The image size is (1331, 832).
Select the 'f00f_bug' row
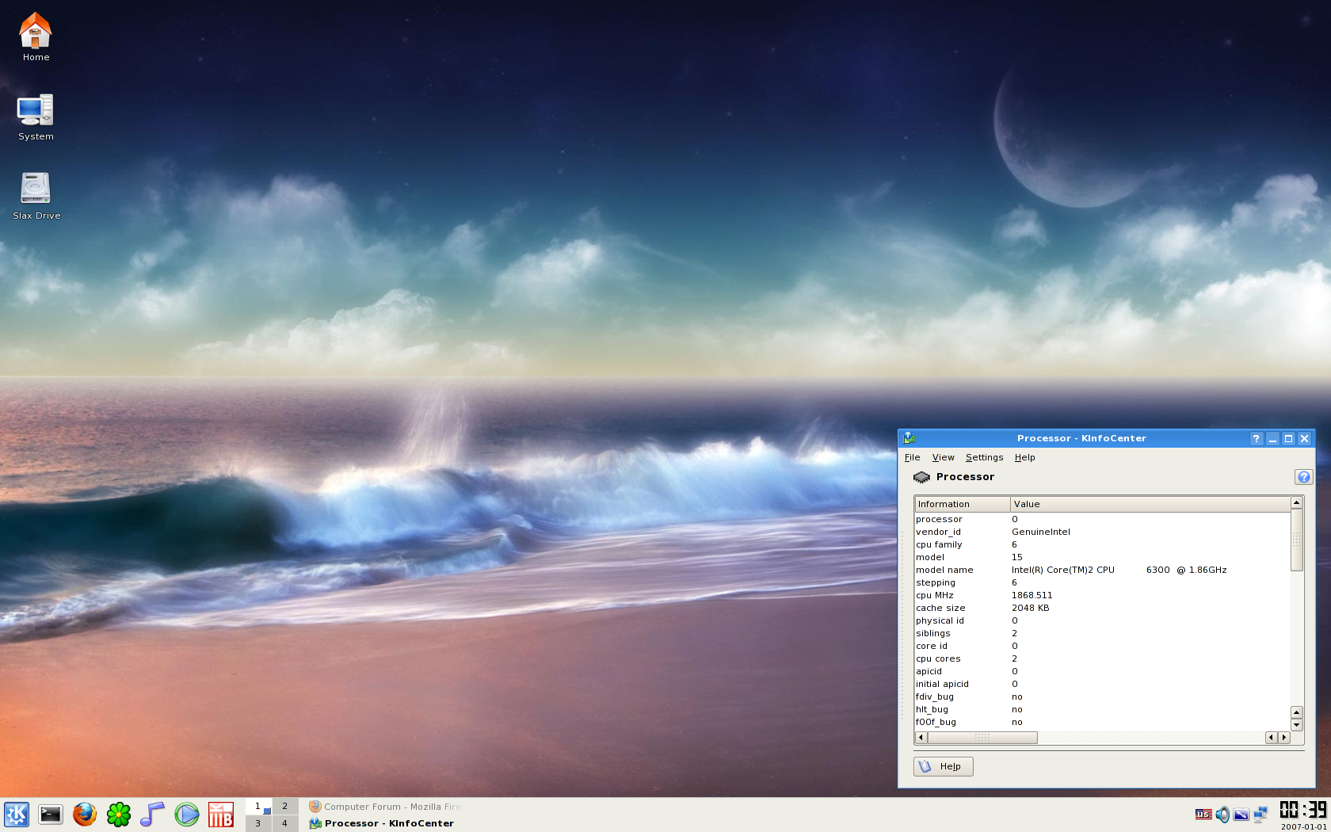[1103, 722]
